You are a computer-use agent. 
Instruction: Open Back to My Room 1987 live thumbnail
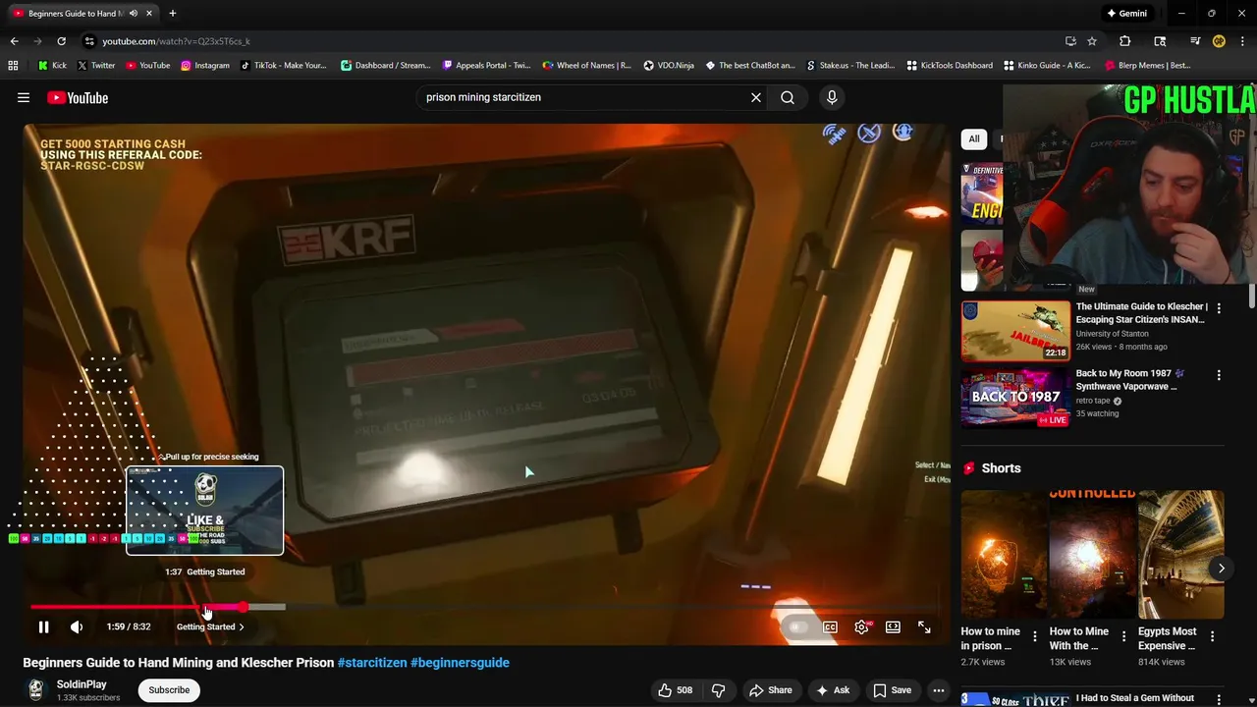1015,399
